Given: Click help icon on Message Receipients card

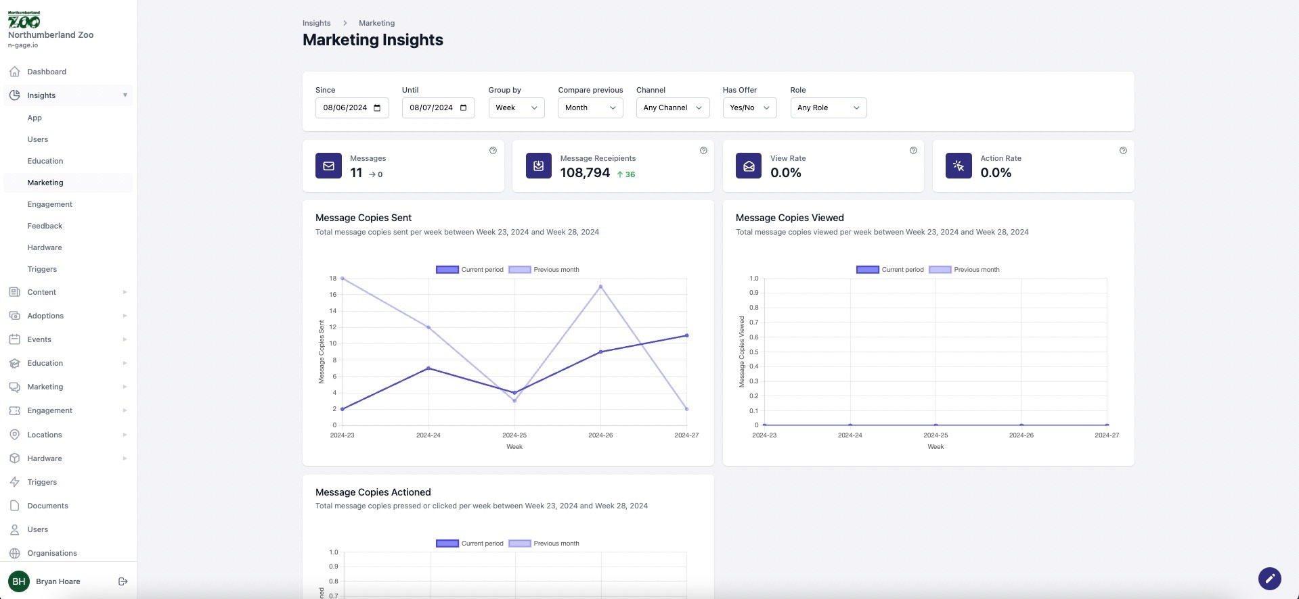Looking at the screenshot, I should pyautogui.click(x=703, y=151).
